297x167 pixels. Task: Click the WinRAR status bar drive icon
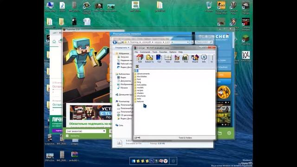pyautogui.click(x=136, y=138)
